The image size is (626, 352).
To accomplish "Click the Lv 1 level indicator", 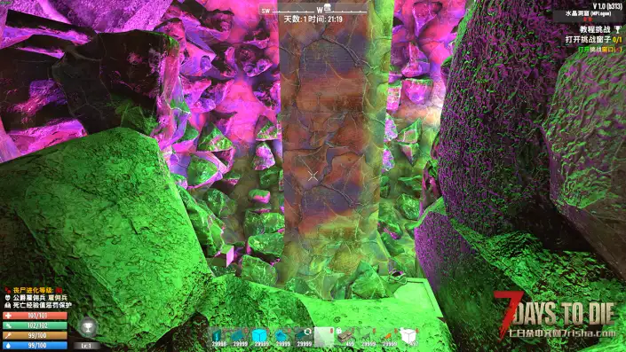I will pyautogui.click(x=86, y=346).
